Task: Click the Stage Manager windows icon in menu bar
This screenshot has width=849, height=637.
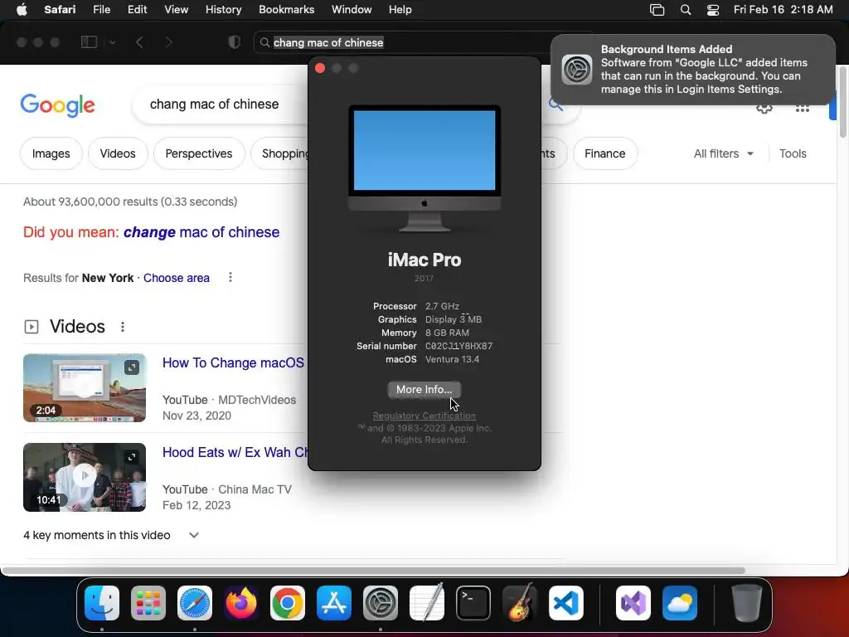Action: click(x=657, y=10)
